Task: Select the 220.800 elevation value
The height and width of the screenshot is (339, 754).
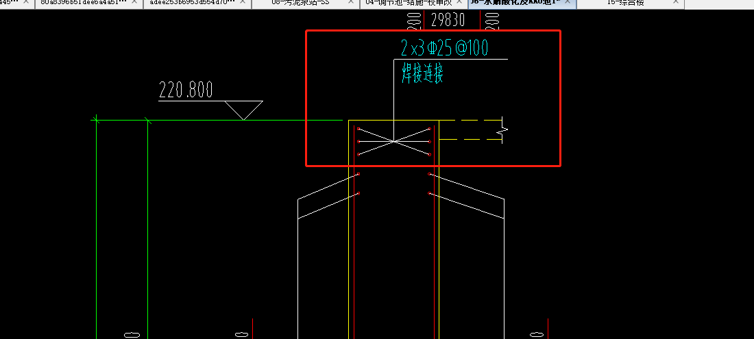Action: pyautogui.click(x=186, y=90)
